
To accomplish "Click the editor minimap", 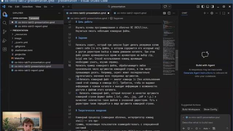I will pos(169,48).
